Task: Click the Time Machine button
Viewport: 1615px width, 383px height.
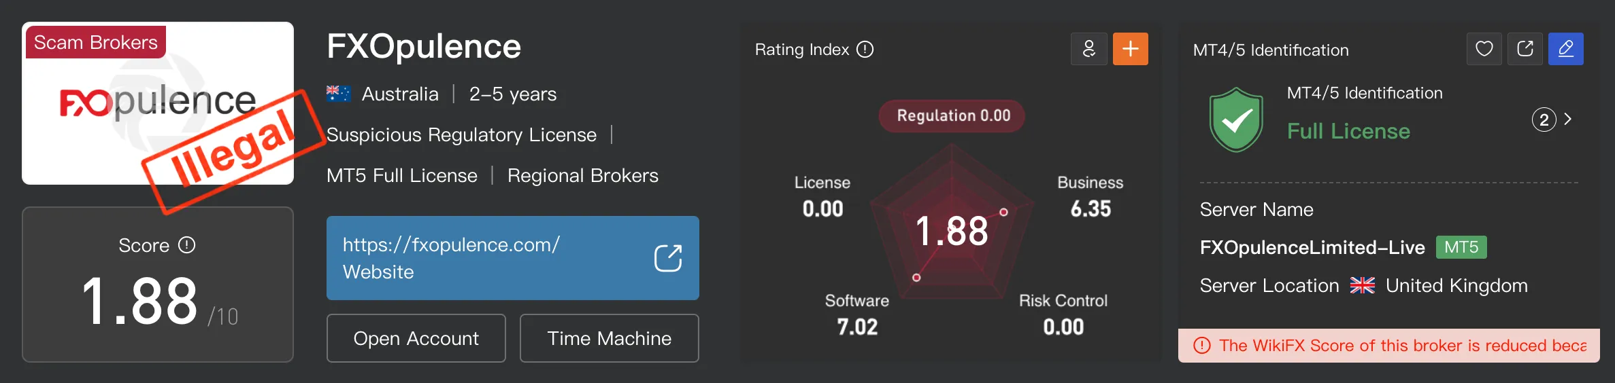Action: point(610,338)
